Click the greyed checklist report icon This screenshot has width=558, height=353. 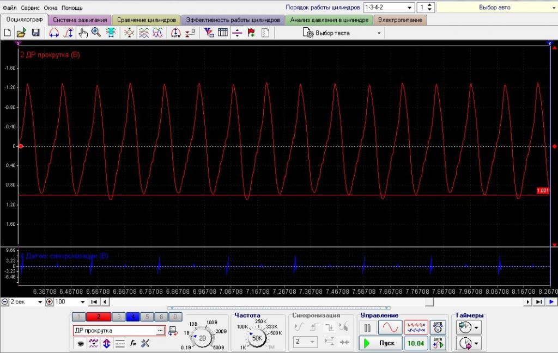tap(265, 33)
